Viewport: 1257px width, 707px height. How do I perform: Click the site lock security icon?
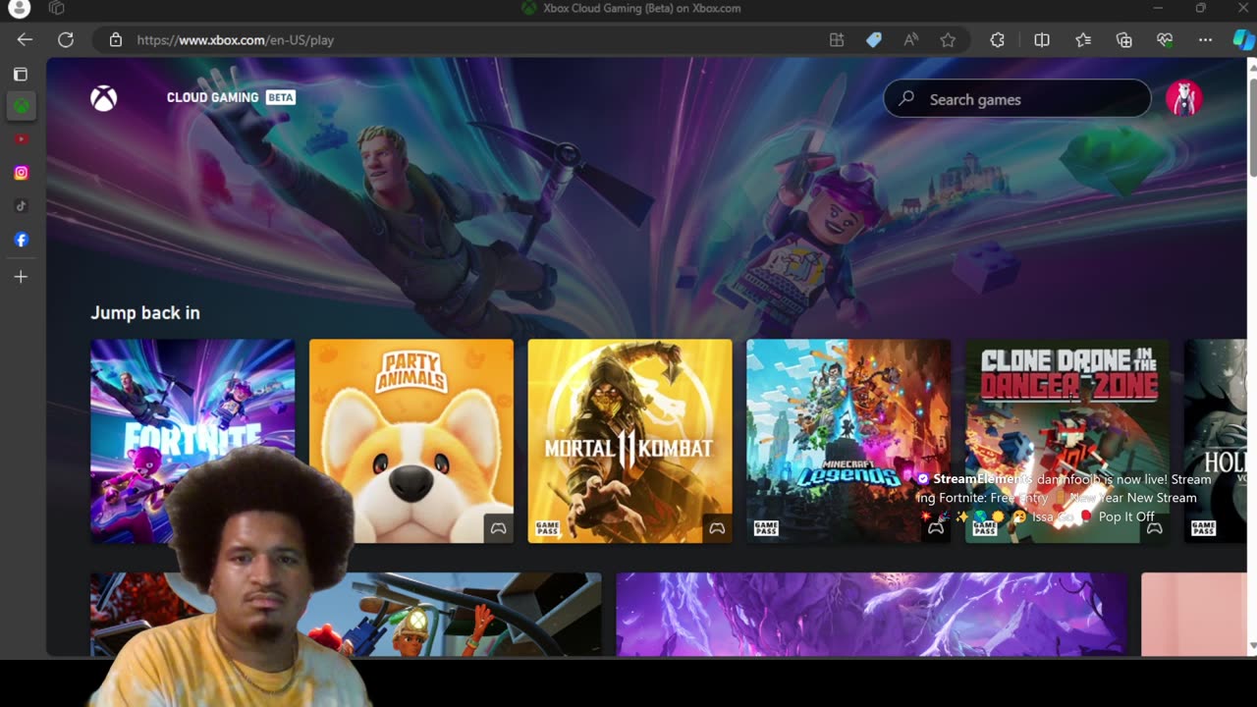116,40
